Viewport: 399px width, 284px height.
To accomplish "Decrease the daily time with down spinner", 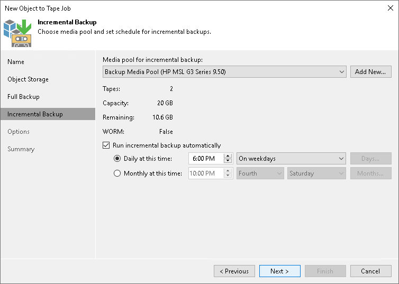I will tap(228, 161).
